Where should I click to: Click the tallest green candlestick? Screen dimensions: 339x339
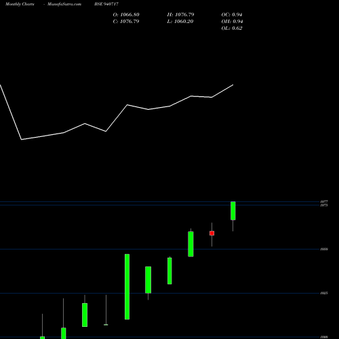(127, 287)
